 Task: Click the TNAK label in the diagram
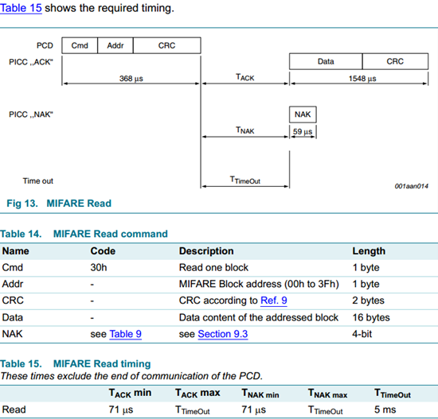coord(245,130)
